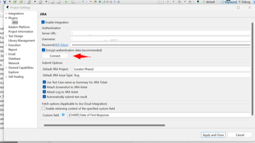Collapse the Plugins tree node
255x143 pixels.
pyautogui.click(x=6, y=18)
